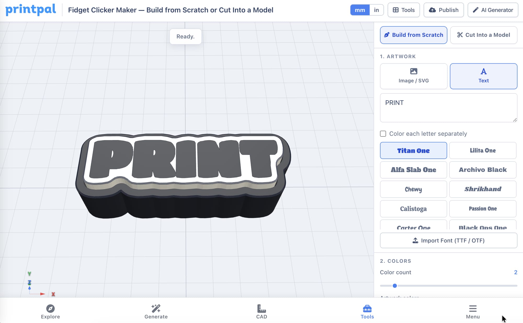Switch units to mm
The image size is (523, 323).
pos(360,10)
